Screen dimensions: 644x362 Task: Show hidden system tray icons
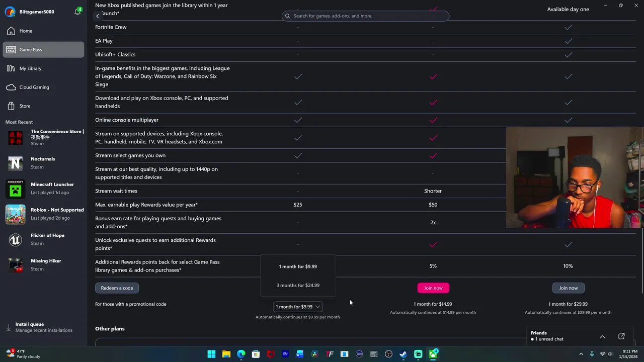coord(581,354)
